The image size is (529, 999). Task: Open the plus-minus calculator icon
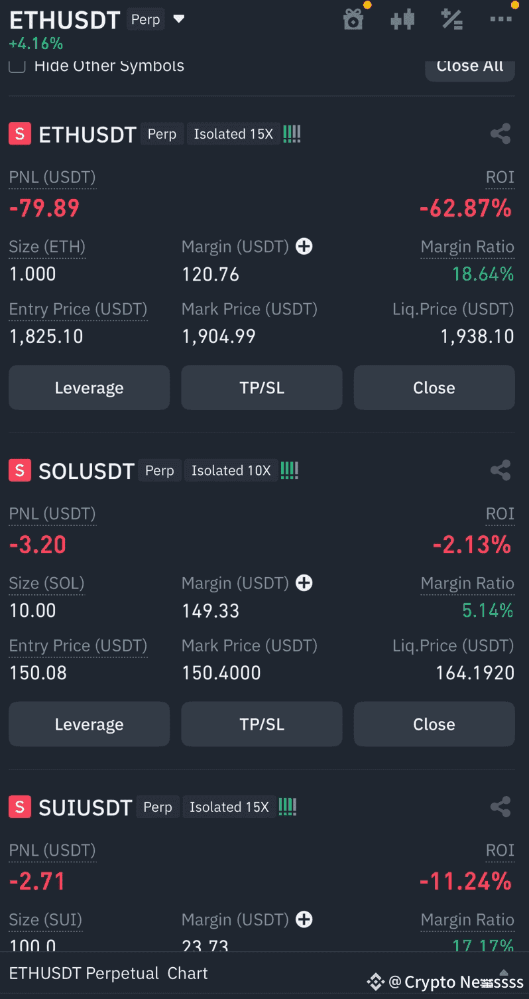(x=452, y=19)
